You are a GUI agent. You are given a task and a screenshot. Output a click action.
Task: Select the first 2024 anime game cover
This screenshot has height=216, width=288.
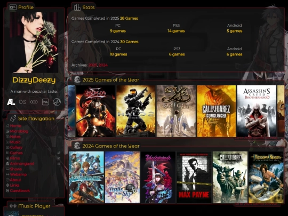coord(86,177)
